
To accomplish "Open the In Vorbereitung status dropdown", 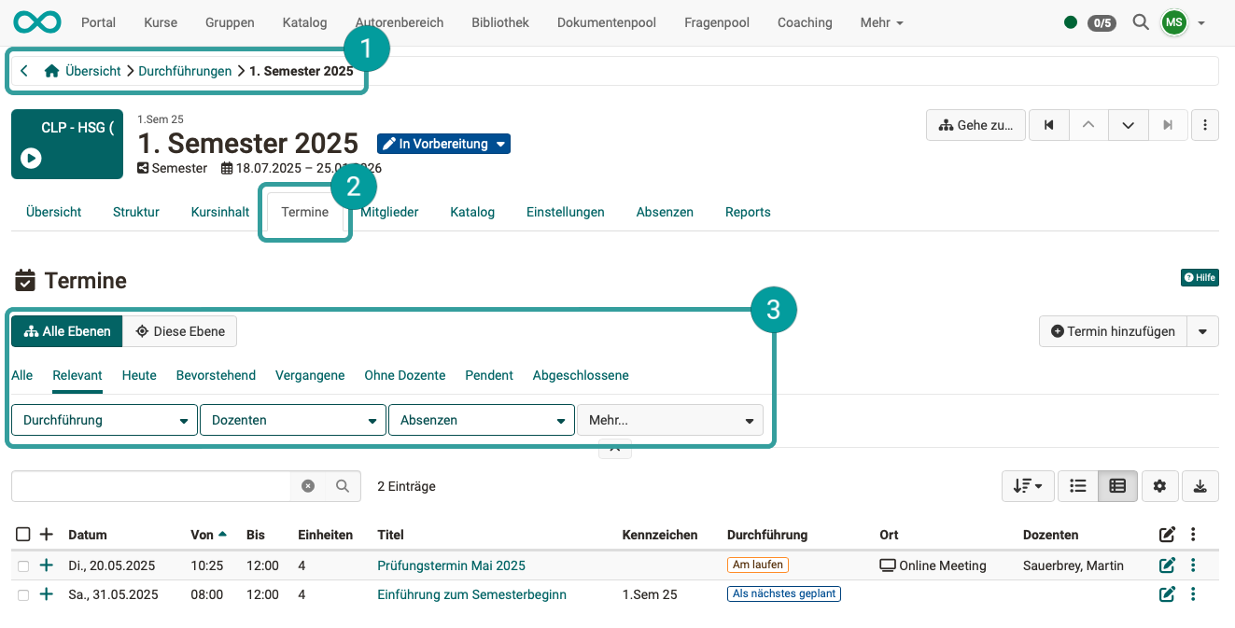I will pos(443,144).
